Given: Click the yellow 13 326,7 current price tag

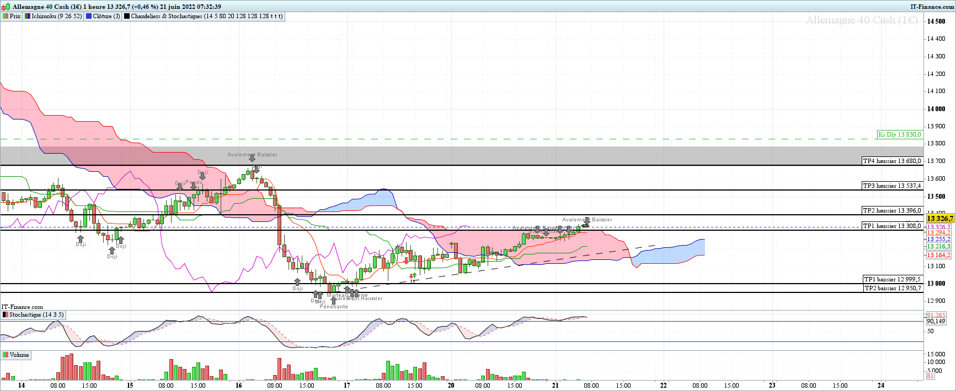Looking at the screenshot, I should point(941,219).
